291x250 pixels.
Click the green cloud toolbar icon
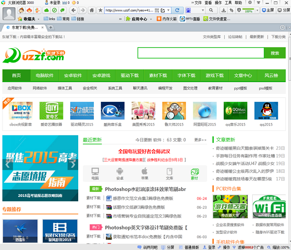pyautogui.click(x=46, y=10)
